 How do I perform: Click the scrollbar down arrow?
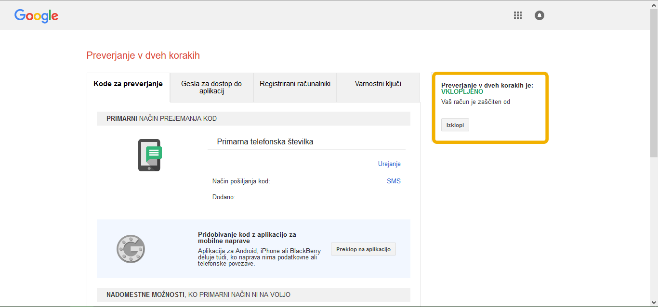click(654, 302)
